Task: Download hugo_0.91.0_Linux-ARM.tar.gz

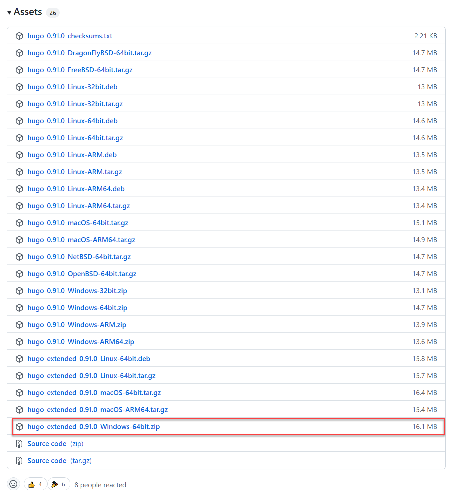Action: point(75,172)
